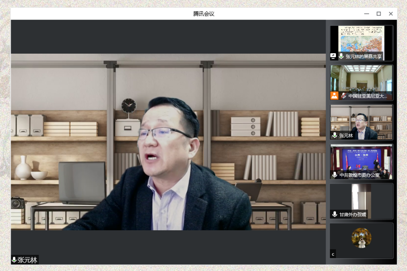Click the orange person icon on second tile

pos(334,95)
